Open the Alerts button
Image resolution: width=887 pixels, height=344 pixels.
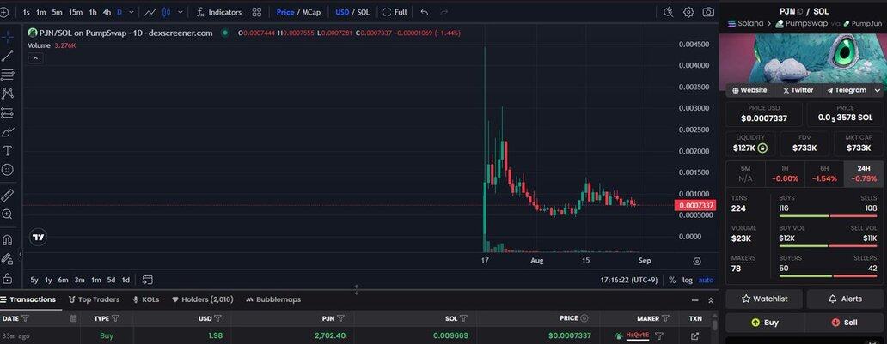click(845, 299)
